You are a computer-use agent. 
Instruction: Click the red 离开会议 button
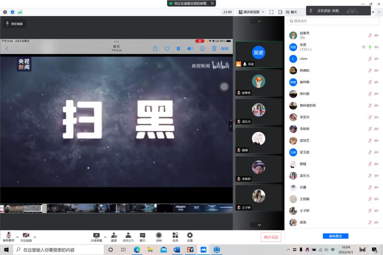tap(271, 237)
